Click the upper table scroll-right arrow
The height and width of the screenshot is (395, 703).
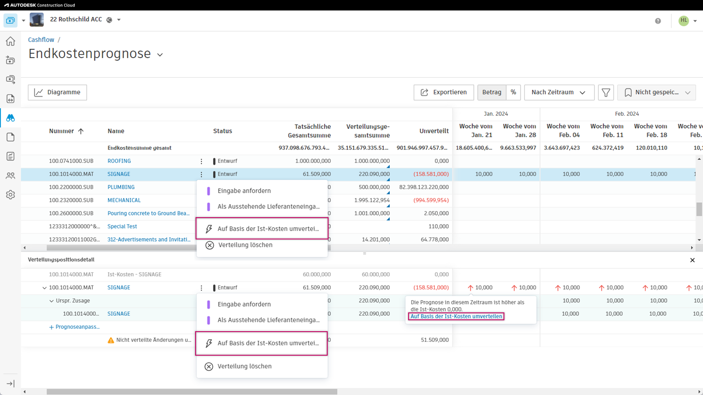click(692, 248)
